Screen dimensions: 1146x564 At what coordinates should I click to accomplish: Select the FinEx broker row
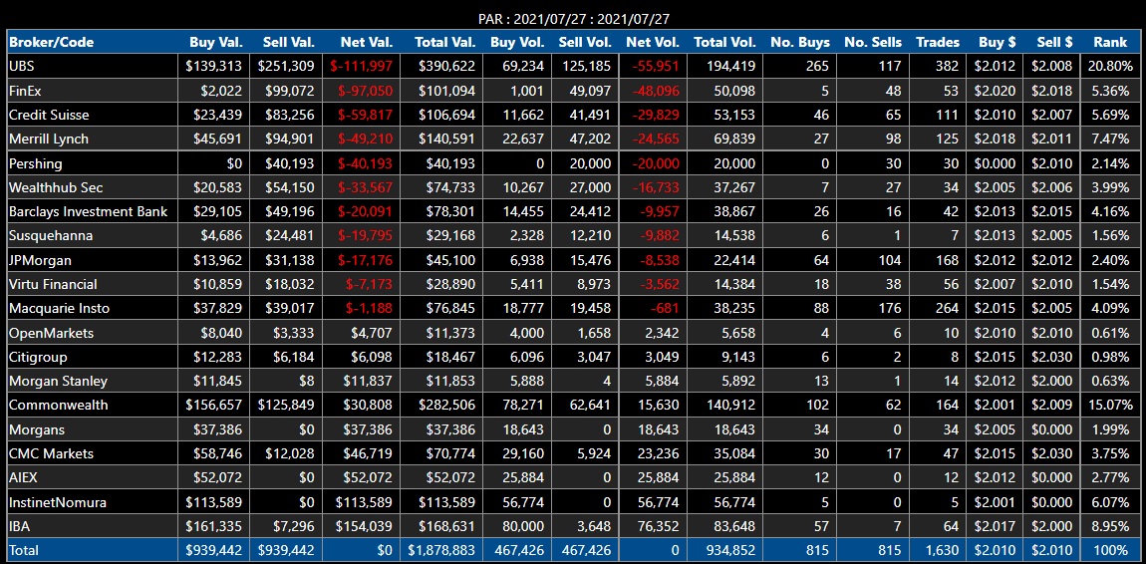tap(573, 91)
